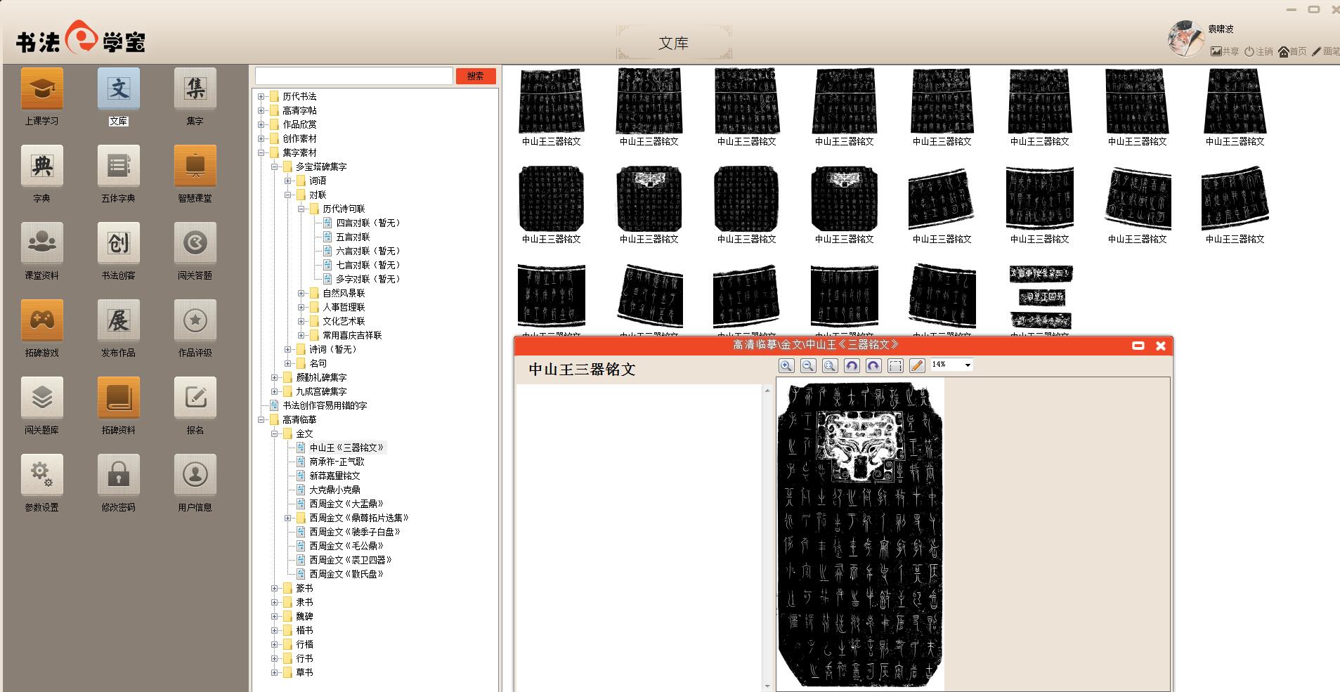Expand the 作品欣赏 folder
1340x692 pixels.
pos(261,124)
